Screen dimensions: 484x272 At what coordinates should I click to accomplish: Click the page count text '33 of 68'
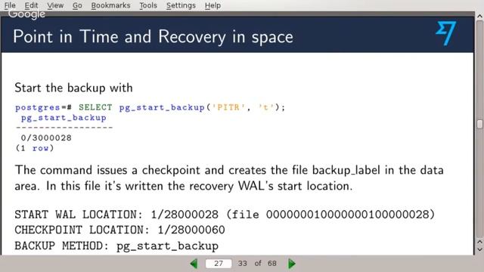(x=257, y=264)
